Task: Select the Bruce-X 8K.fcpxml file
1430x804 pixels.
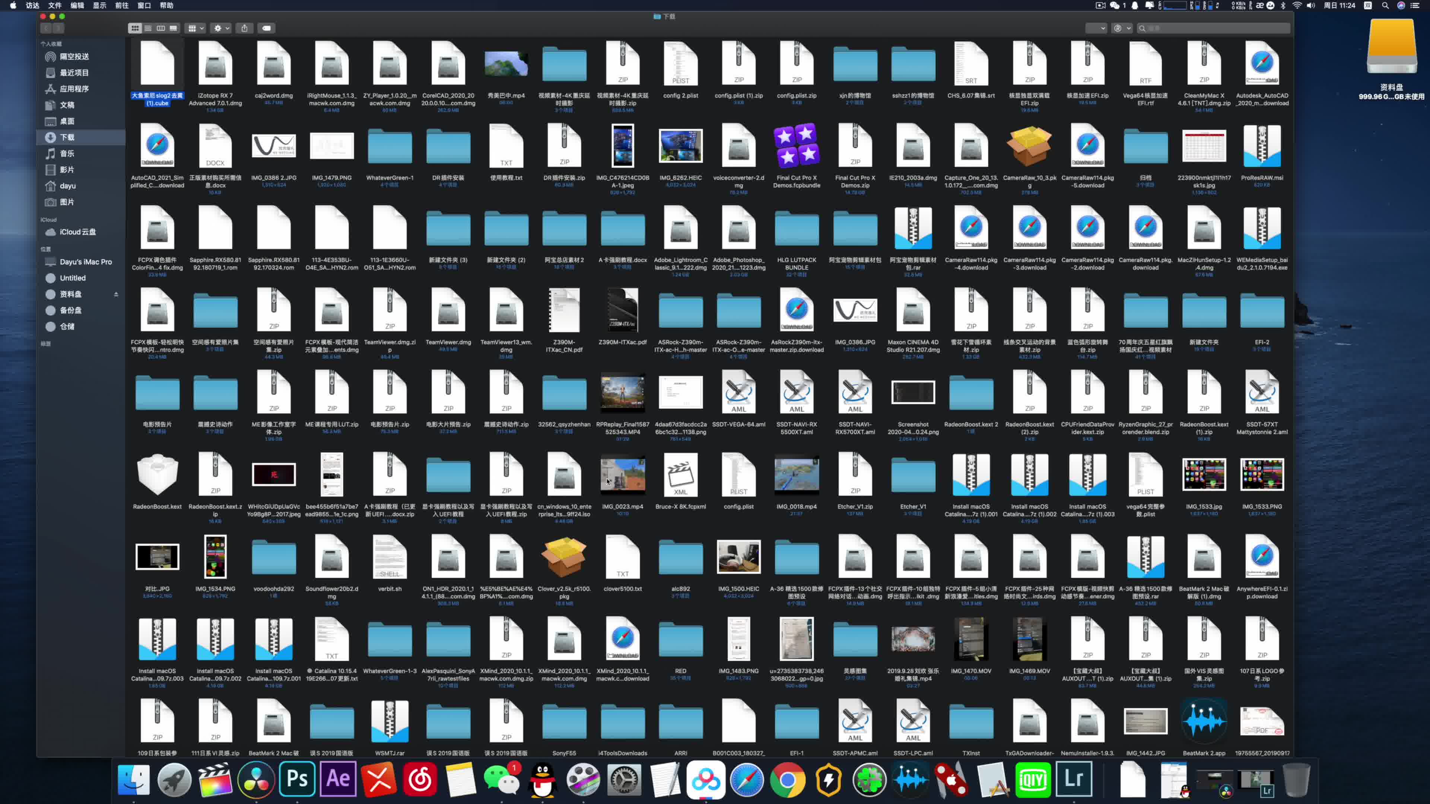Action: (x=681, y=475)
